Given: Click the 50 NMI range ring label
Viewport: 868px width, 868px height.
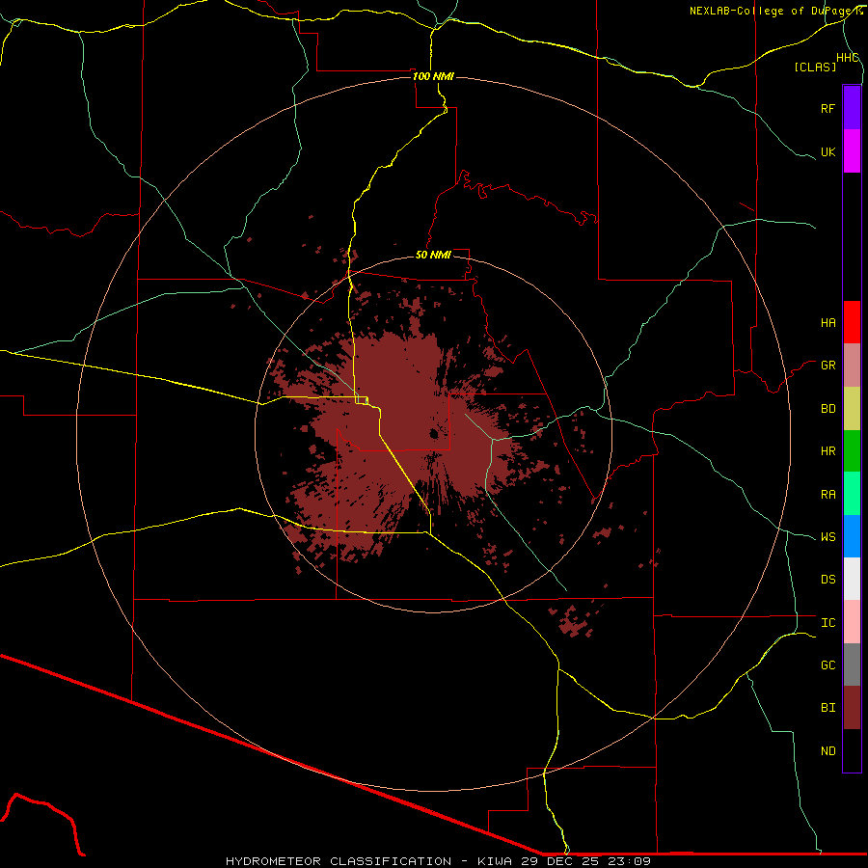Looking at the screenshot, I should [433, 255].
